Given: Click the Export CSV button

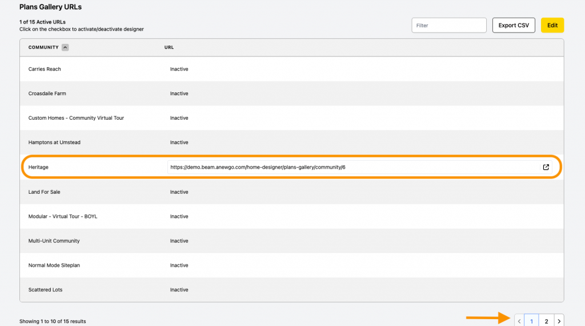Looking at the screenshot, I should 514,25.
